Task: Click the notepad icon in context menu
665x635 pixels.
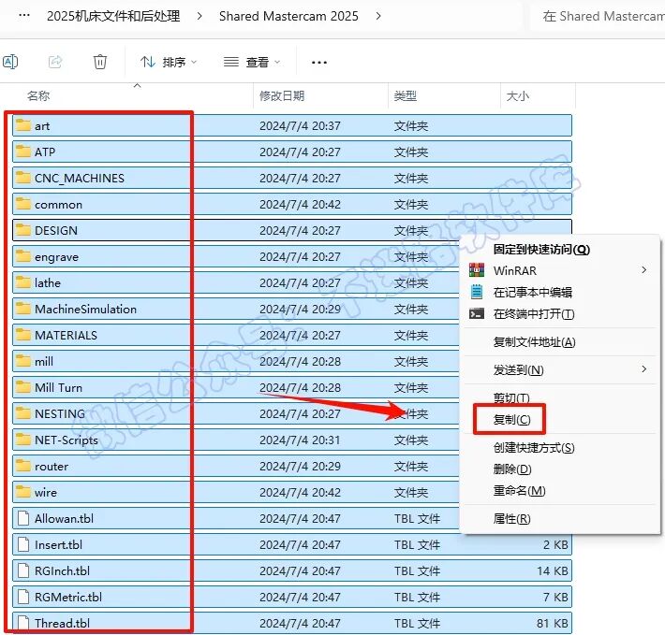Action: click(477, 292)
